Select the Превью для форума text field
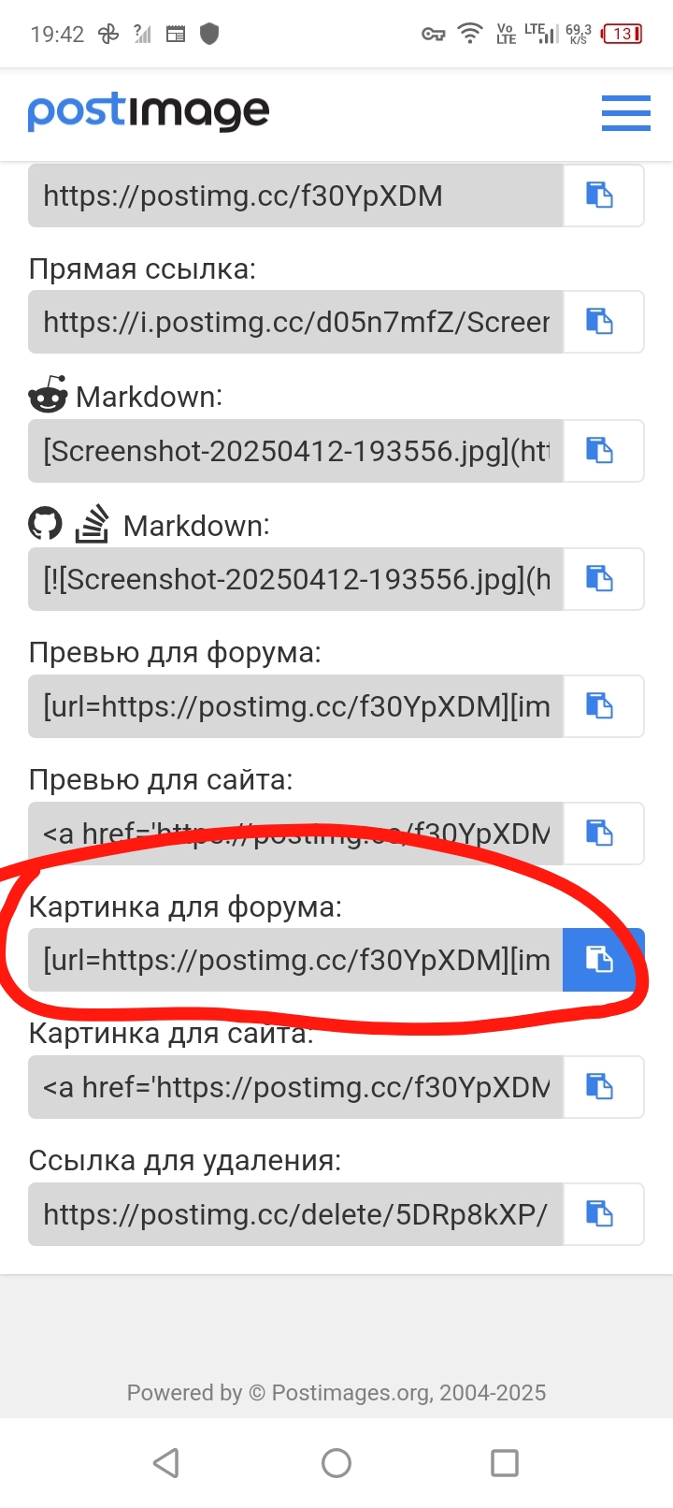Viewport: 673px width, 1508px height. coord(295,706)
